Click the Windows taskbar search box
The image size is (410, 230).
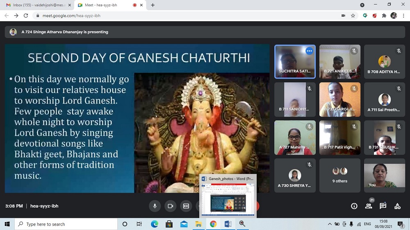click(66, 224)
